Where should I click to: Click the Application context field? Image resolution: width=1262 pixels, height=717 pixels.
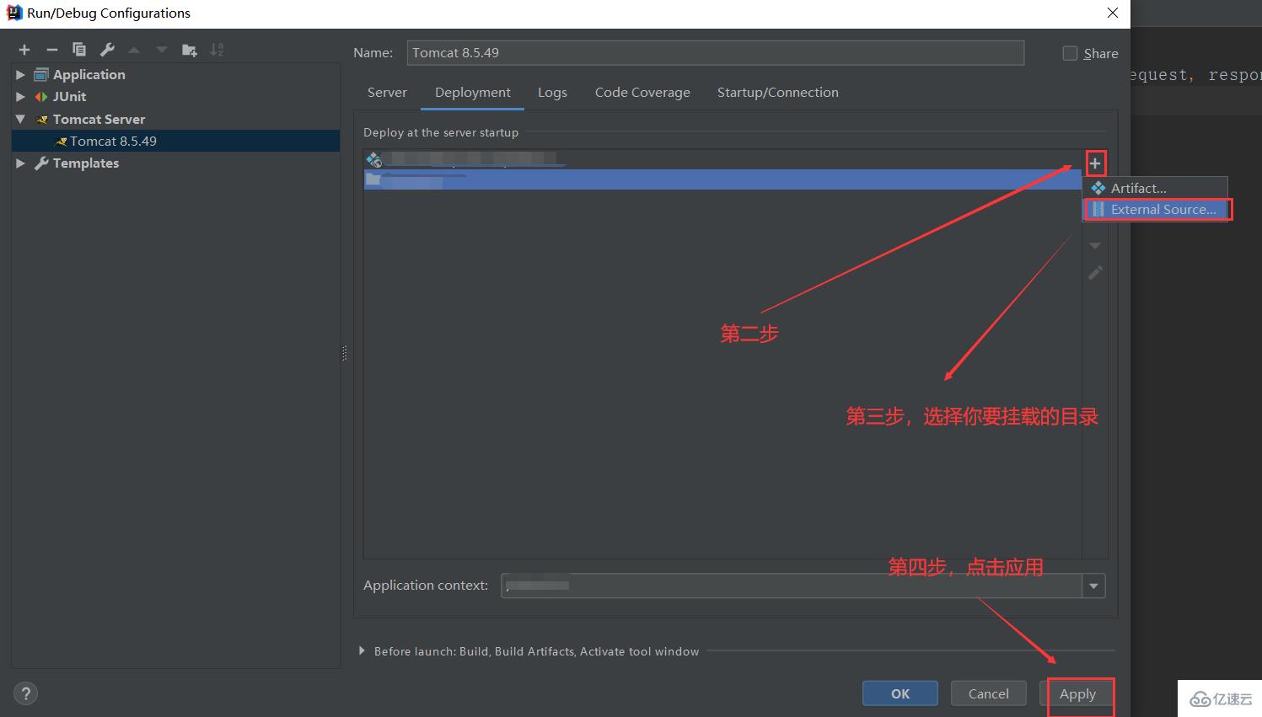(792, 586)
